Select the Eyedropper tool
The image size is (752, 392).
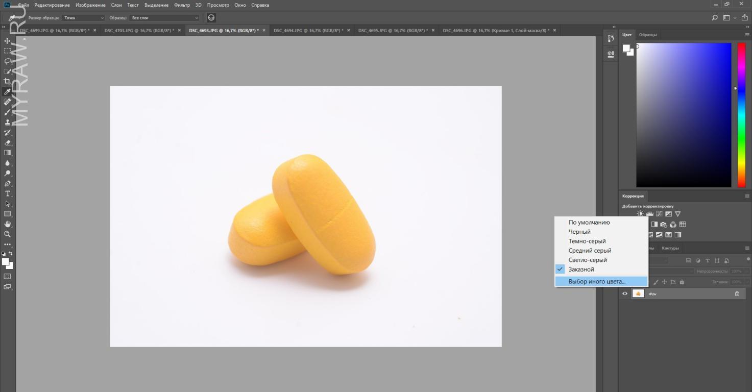7,92
